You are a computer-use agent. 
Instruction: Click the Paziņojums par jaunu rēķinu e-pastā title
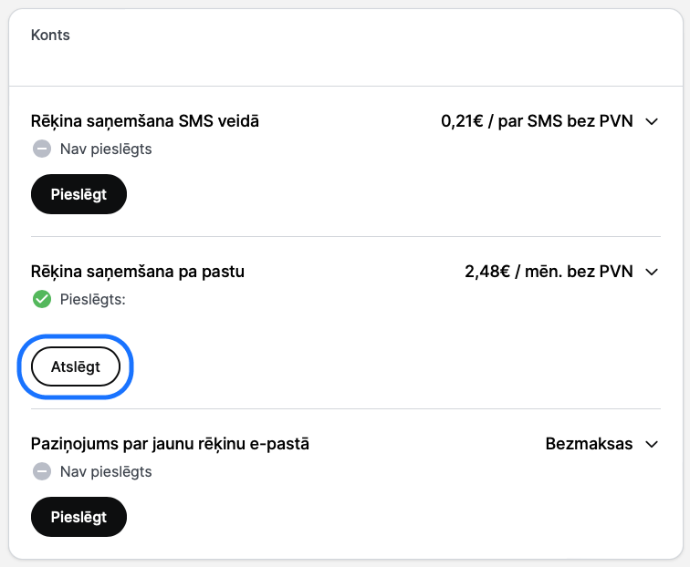(x=170, y=444)
